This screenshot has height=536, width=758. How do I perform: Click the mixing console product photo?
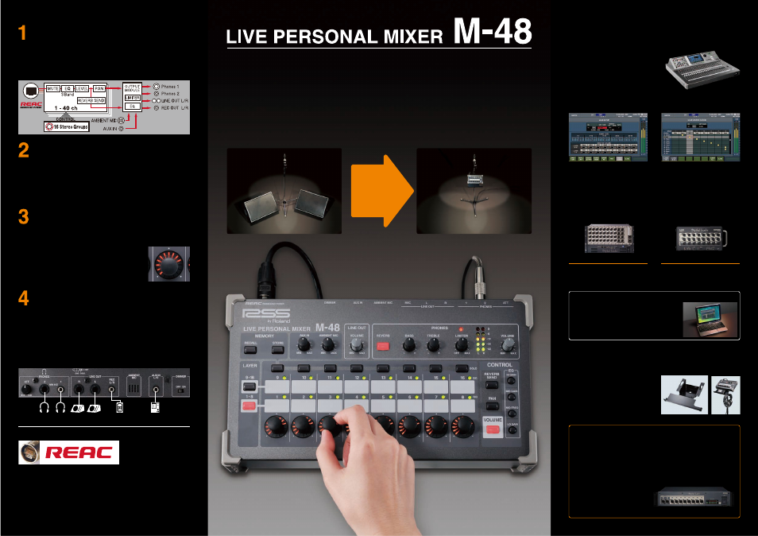702,71
